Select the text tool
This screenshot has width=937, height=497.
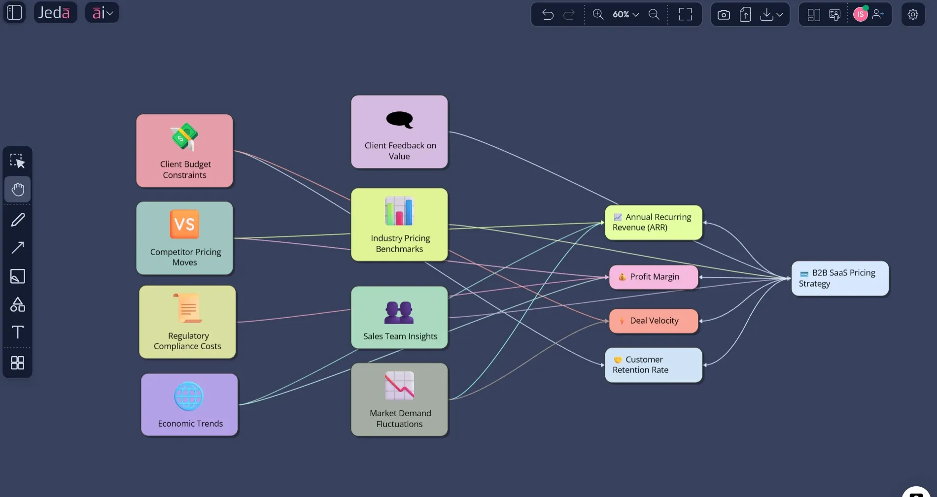coord(17,332)
